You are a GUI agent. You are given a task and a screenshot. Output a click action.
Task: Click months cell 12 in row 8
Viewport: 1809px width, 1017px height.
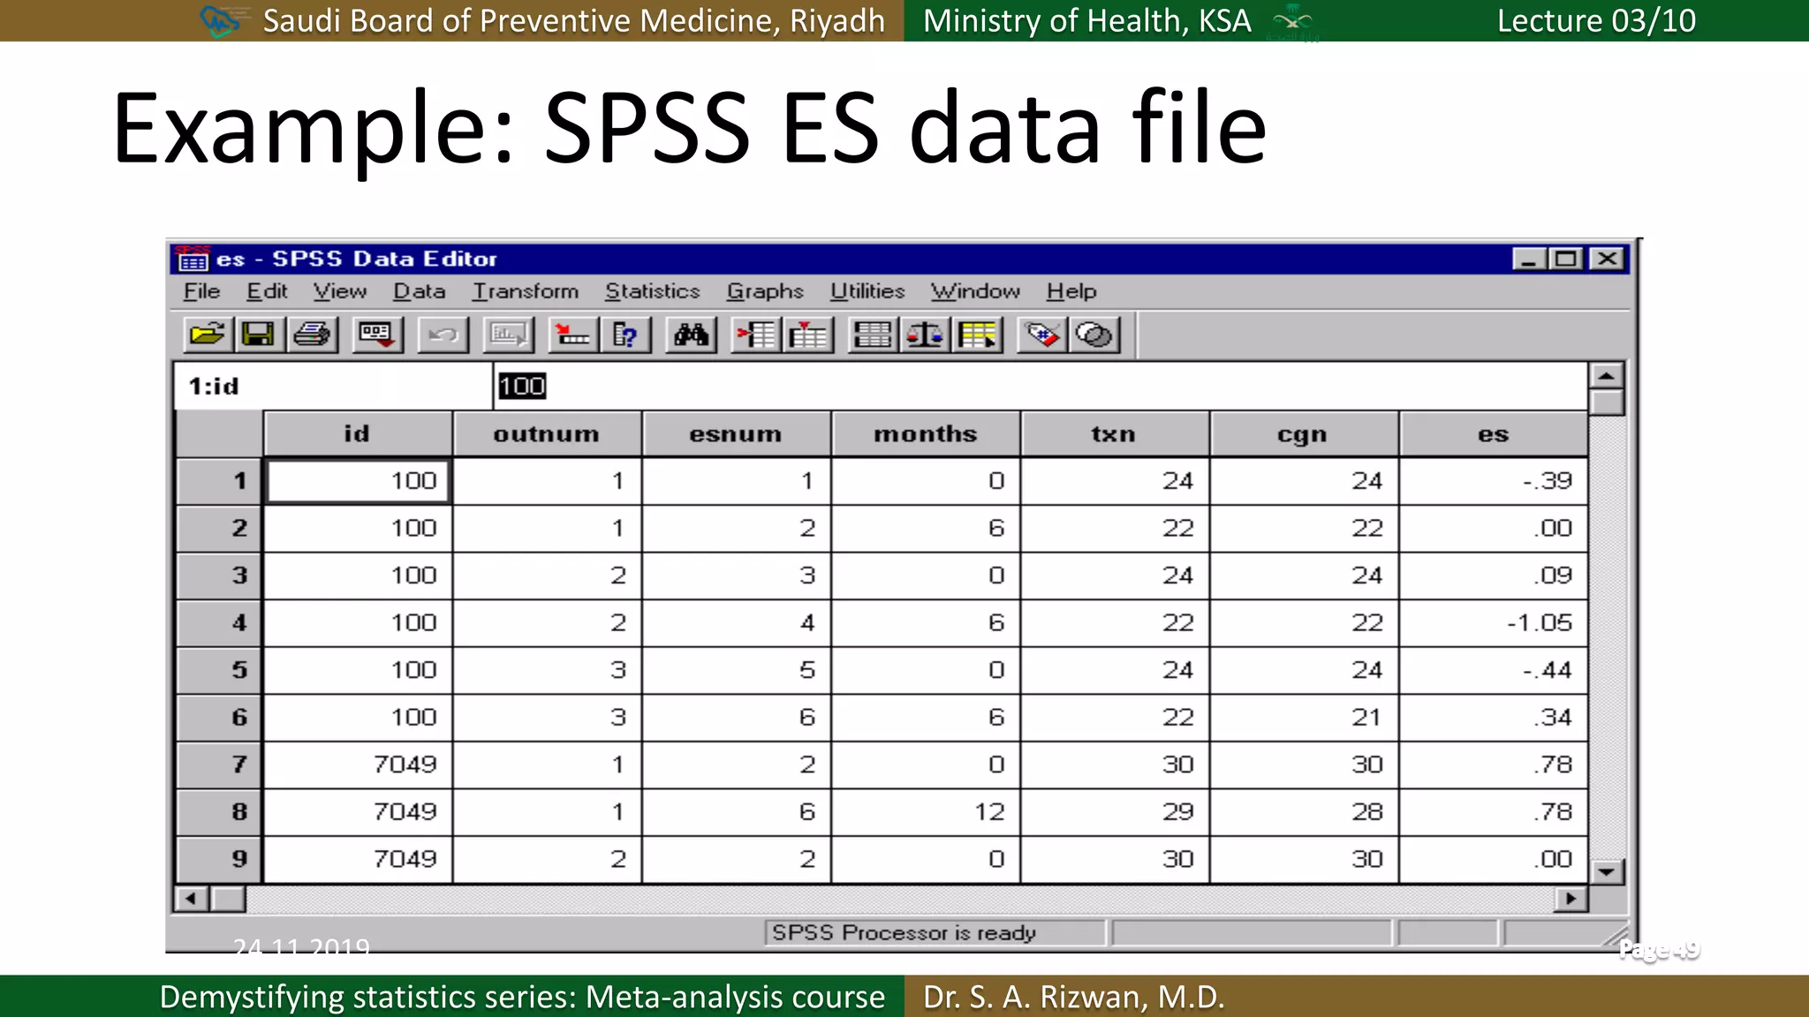tap(926, 811)
